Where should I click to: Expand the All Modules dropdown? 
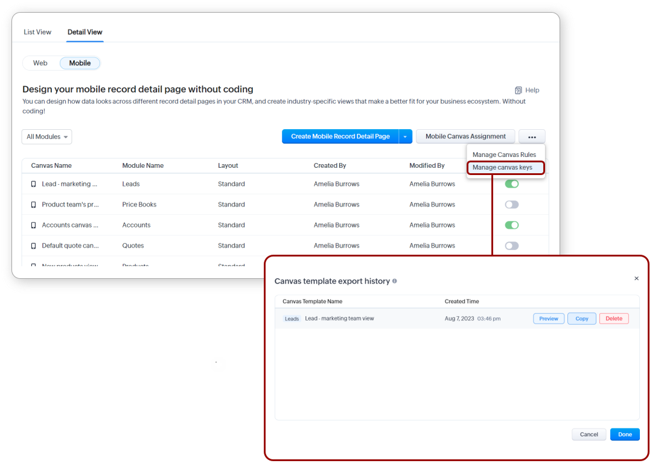click(x=46, y=137)
